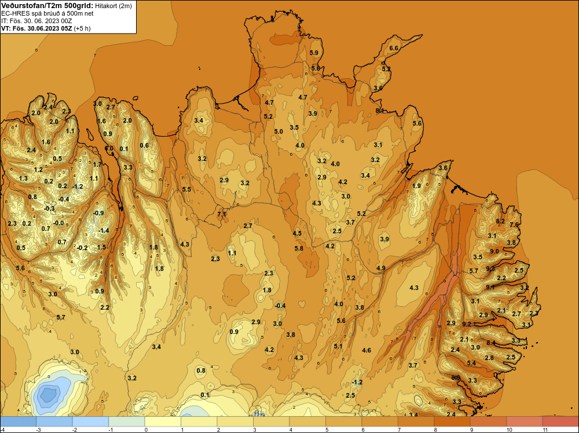This screenshot has height=433, width=579.
Task: Select the 'EC-HRES spá brúuð á 500m net' line
Action: pyautogui.click(x=47, y=13)
